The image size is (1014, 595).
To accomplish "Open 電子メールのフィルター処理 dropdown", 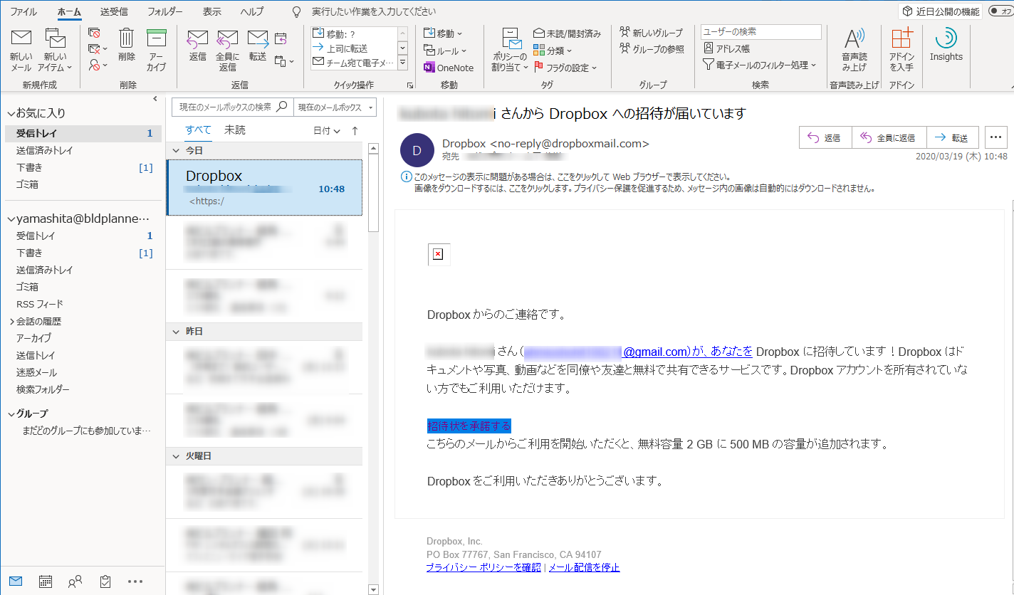I will click(x=759, y=65).
